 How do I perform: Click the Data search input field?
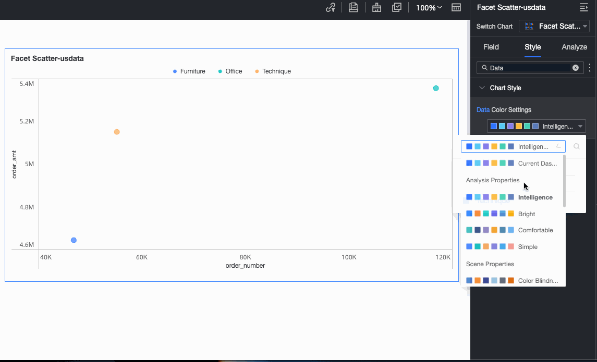pyautogui.click(x=530, y=68)
